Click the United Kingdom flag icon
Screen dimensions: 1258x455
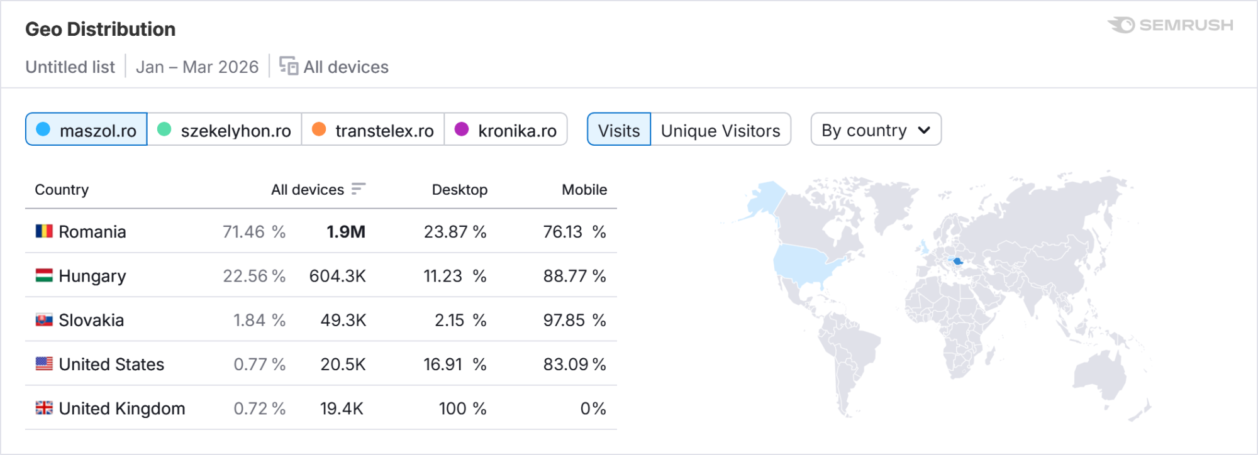point(44,408)
